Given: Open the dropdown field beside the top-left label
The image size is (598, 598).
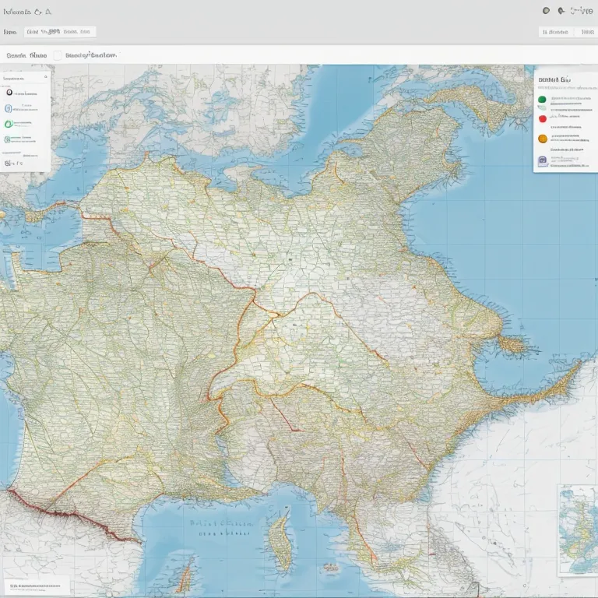Looking at the screenshot, I should (x=60, y=32).
